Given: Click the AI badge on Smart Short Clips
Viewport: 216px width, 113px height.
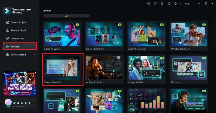Looking at the screenshot, I should click(120, 24).
